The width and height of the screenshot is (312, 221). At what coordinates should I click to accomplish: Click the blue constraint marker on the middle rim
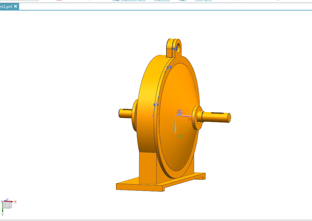pos(156,105)
